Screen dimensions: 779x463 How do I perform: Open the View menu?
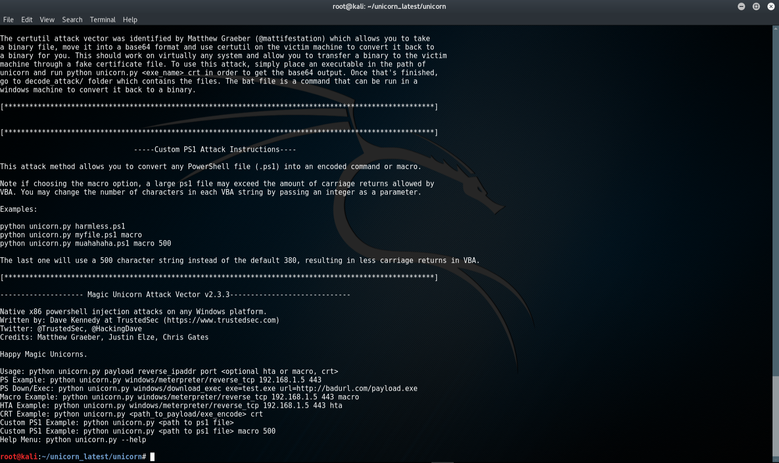47,20
